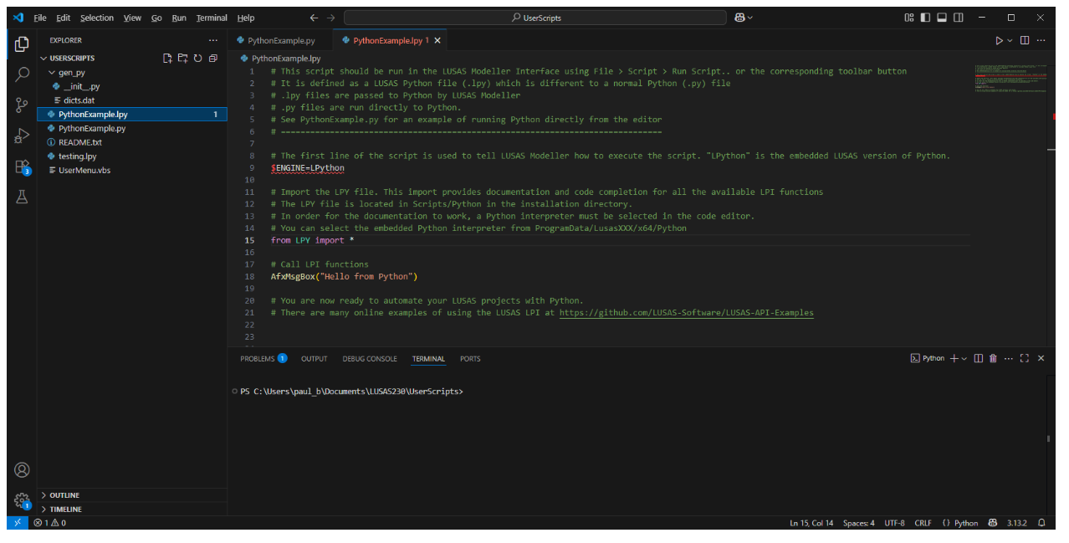
Task: Open Copilot dropdown chevron in title bar
Action: (750, 18)
